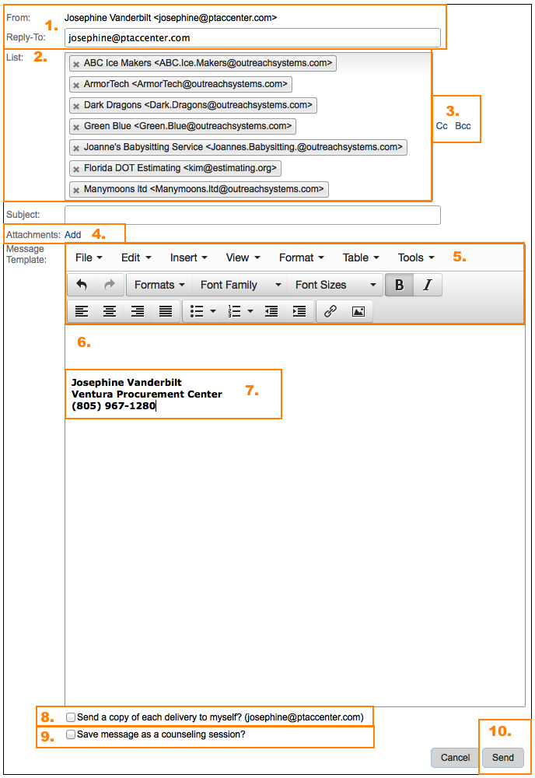Screen dimensions: 535x778
Task: Justify the message text
Action: pyautogui.click(x=166, y=311)
